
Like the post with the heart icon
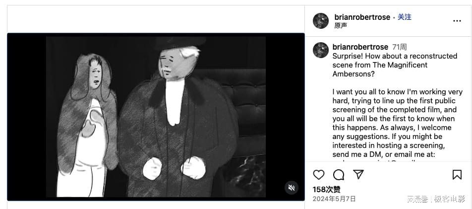click(318, 175)
